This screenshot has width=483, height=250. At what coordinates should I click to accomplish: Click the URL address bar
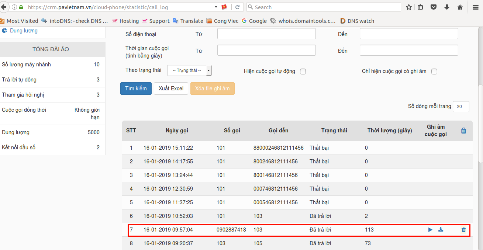point(119,7)
